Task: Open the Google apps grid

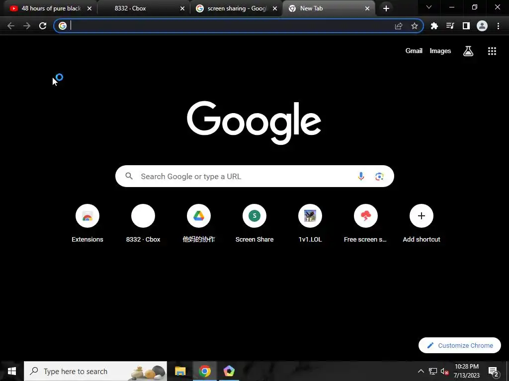Action: (x=492, y=51)
